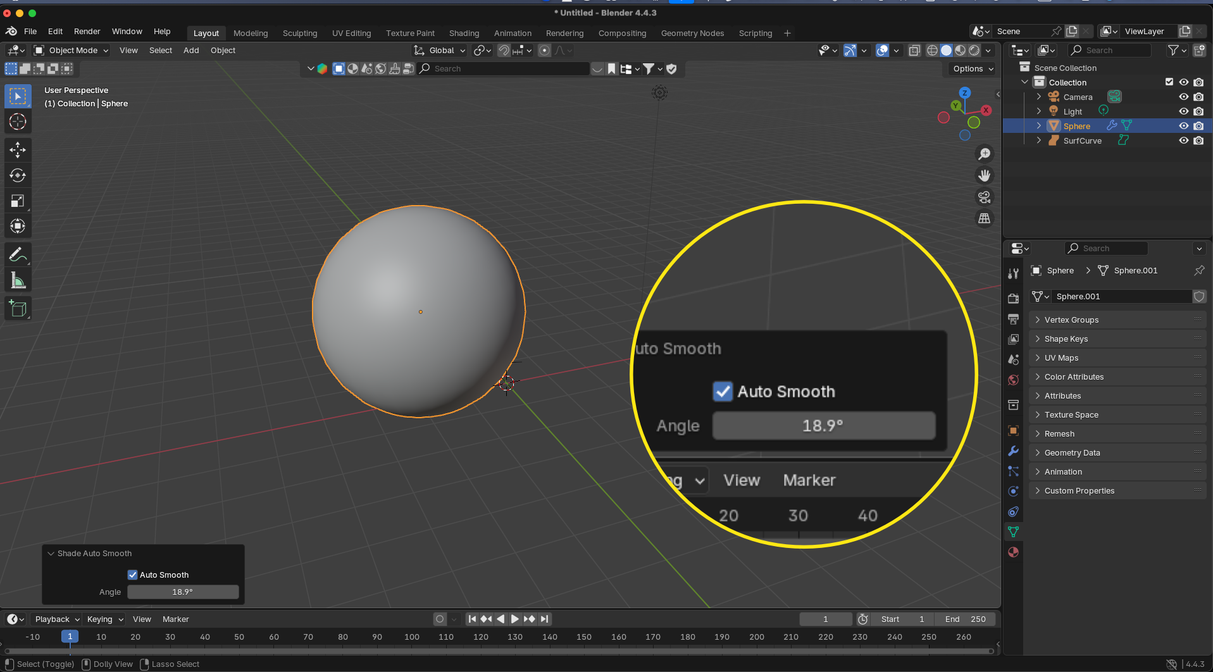Toggle X-ray display in viewport header
Viewport: 1213px width, 672px height.
coord(914,51)
